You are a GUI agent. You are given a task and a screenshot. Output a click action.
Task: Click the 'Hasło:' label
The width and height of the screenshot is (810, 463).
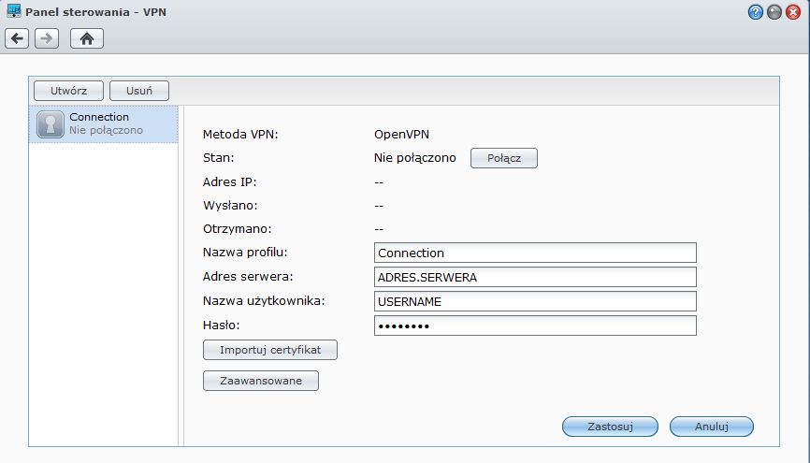(x=221, y=325)
